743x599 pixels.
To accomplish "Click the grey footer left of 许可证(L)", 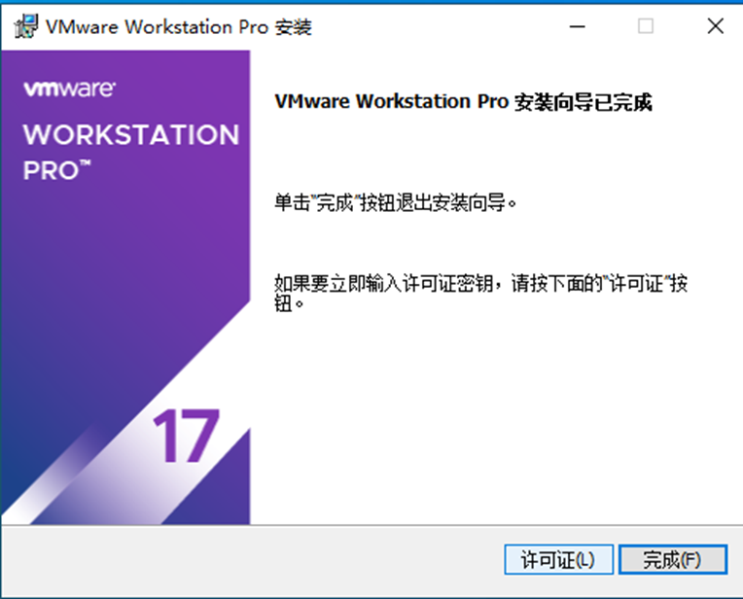I will click(x=251, y=560).
